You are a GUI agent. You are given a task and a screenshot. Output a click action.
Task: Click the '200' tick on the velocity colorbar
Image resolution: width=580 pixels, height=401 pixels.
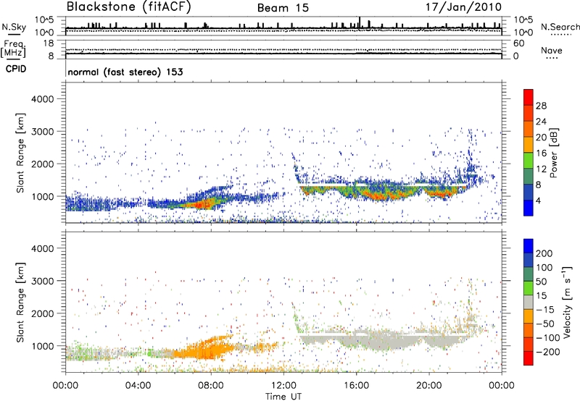tap(544, 253)
